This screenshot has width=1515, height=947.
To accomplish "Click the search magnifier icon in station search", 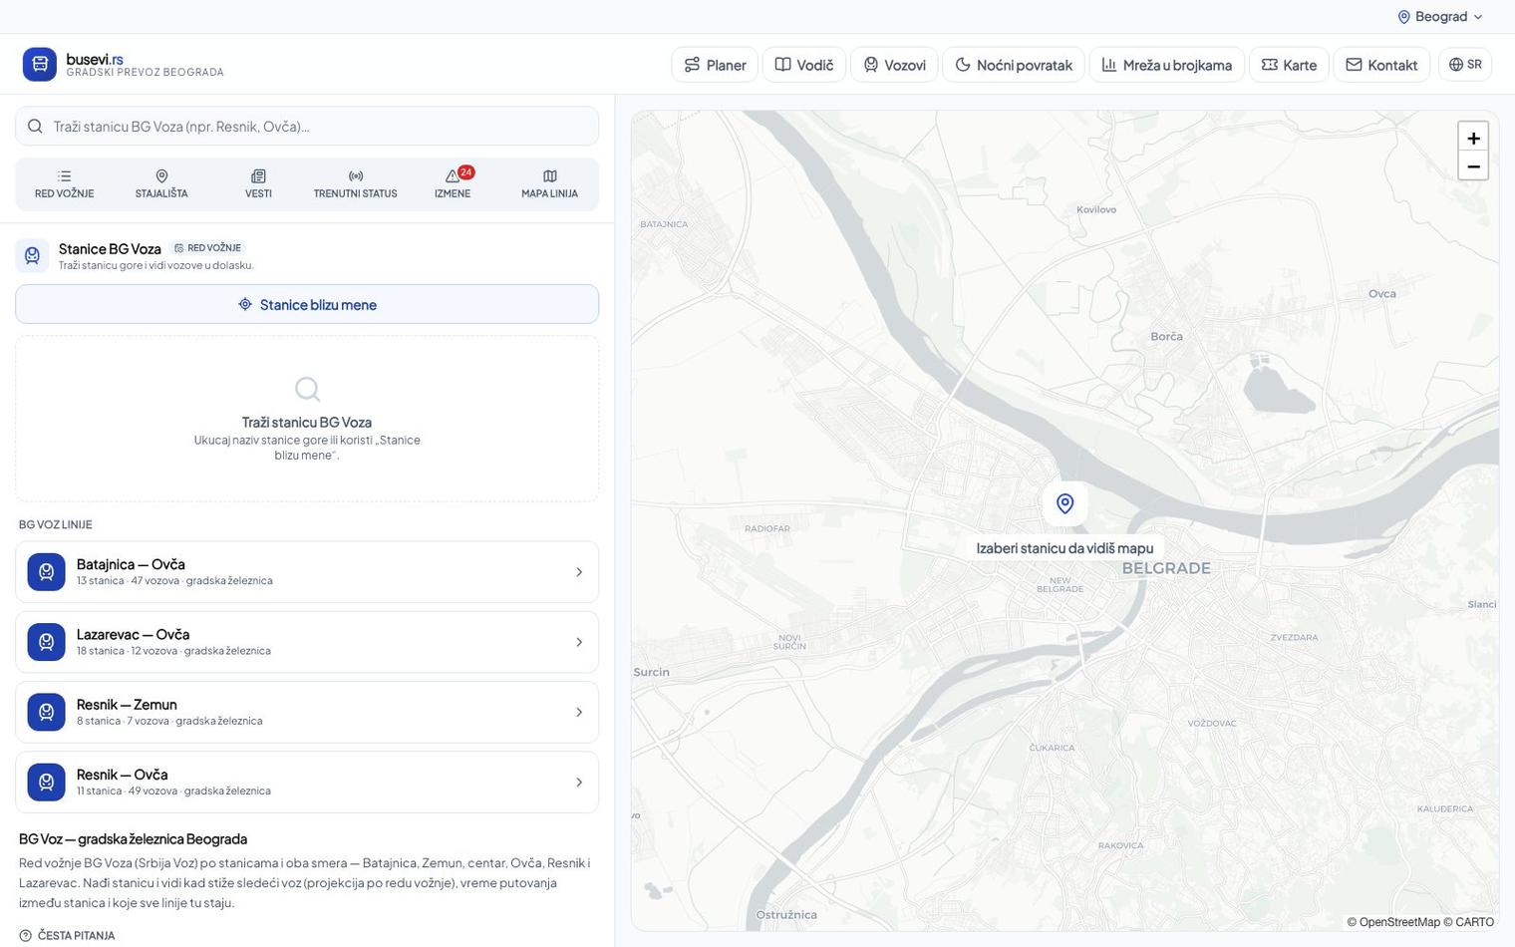I will (35, 127).
